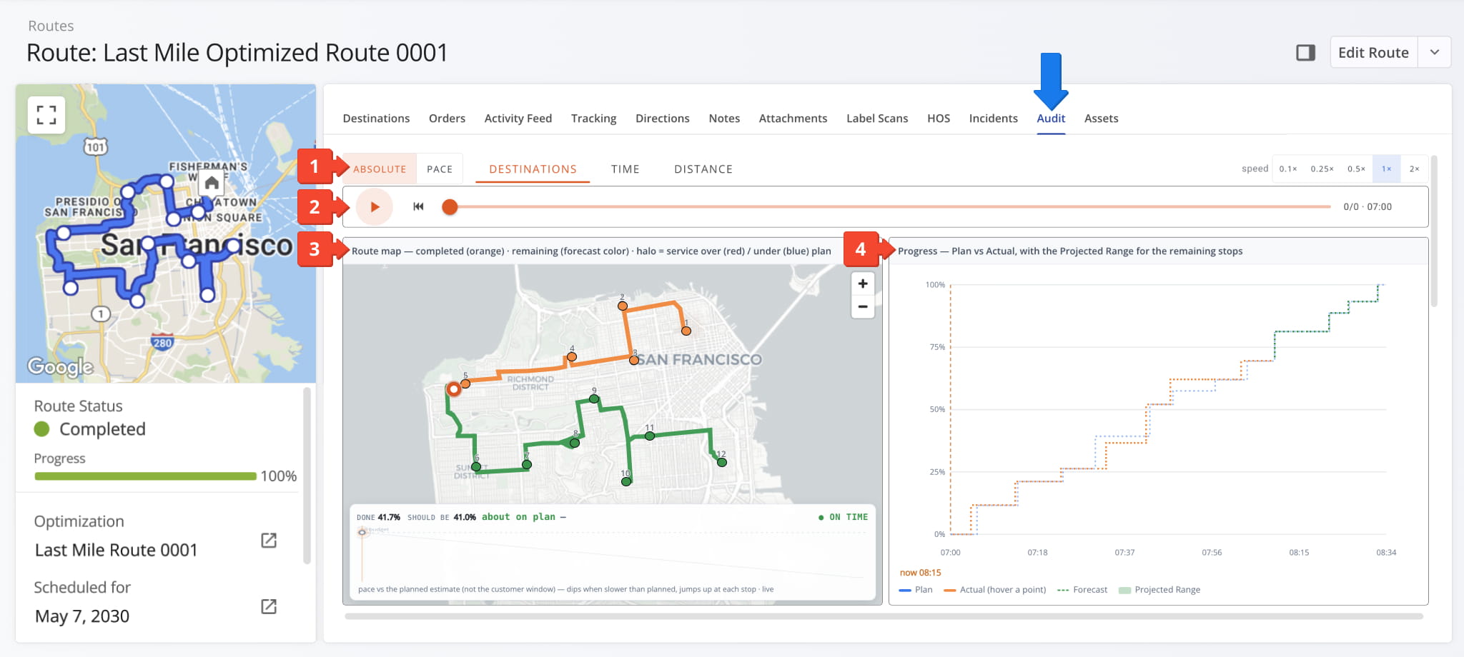Open the Scheduled for external link icon

pyautogui.click(x=269, y=606)
